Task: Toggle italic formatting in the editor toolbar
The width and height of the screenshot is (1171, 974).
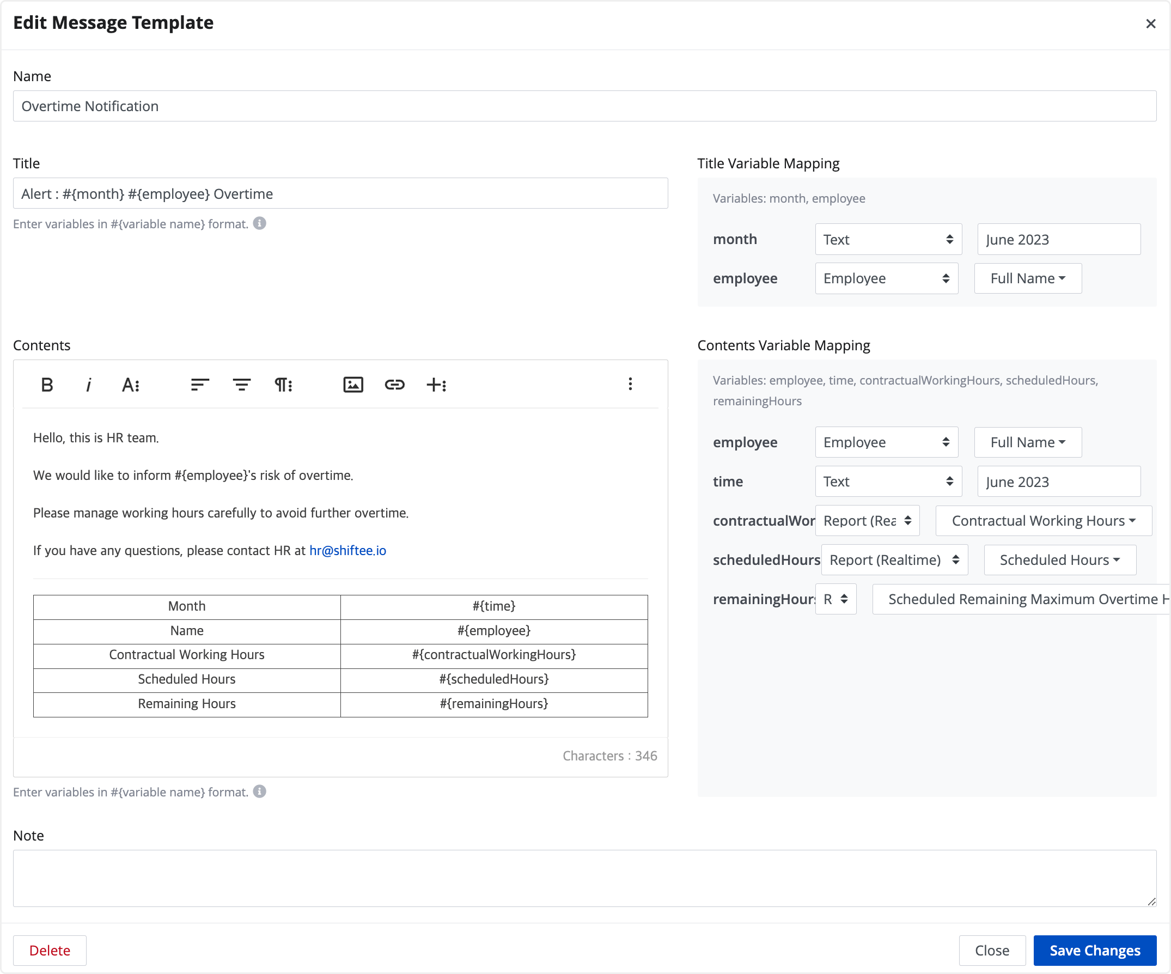Action: 88,385
